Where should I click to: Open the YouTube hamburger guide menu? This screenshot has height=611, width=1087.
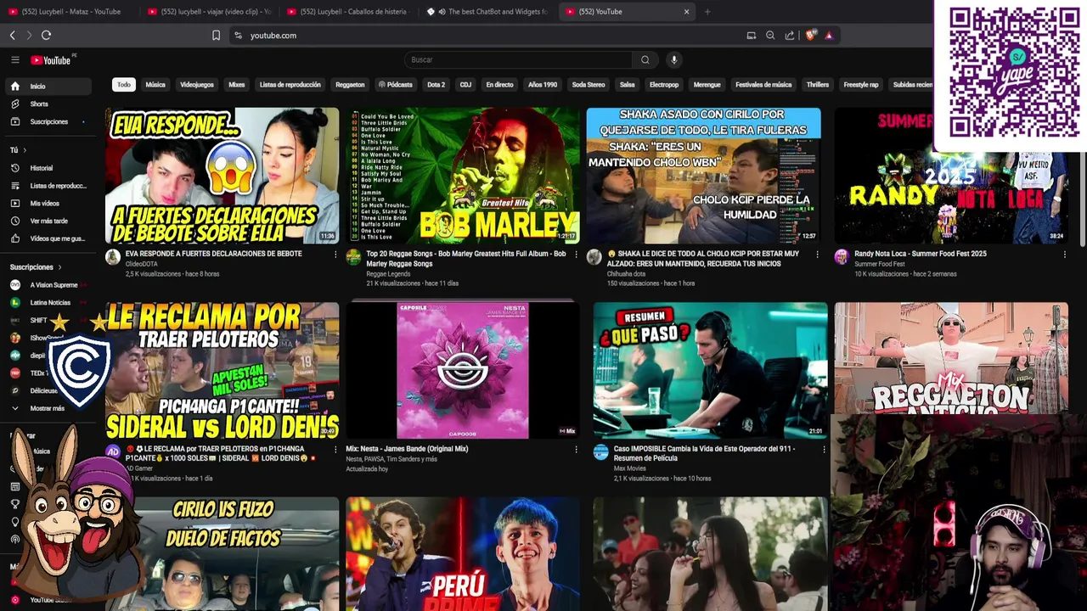tap(15, 59)
